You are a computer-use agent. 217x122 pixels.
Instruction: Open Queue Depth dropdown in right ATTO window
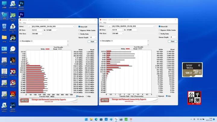174,37
